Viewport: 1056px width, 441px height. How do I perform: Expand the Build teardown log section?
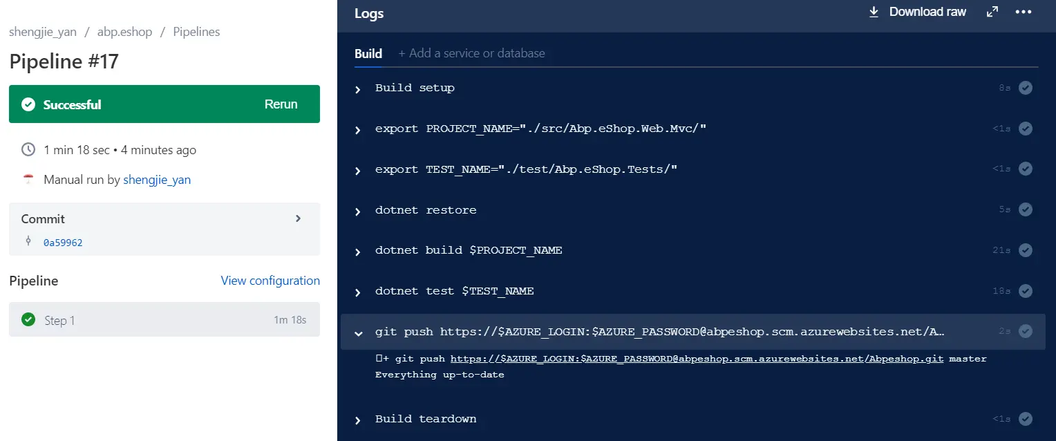click(x=358, y=420)
